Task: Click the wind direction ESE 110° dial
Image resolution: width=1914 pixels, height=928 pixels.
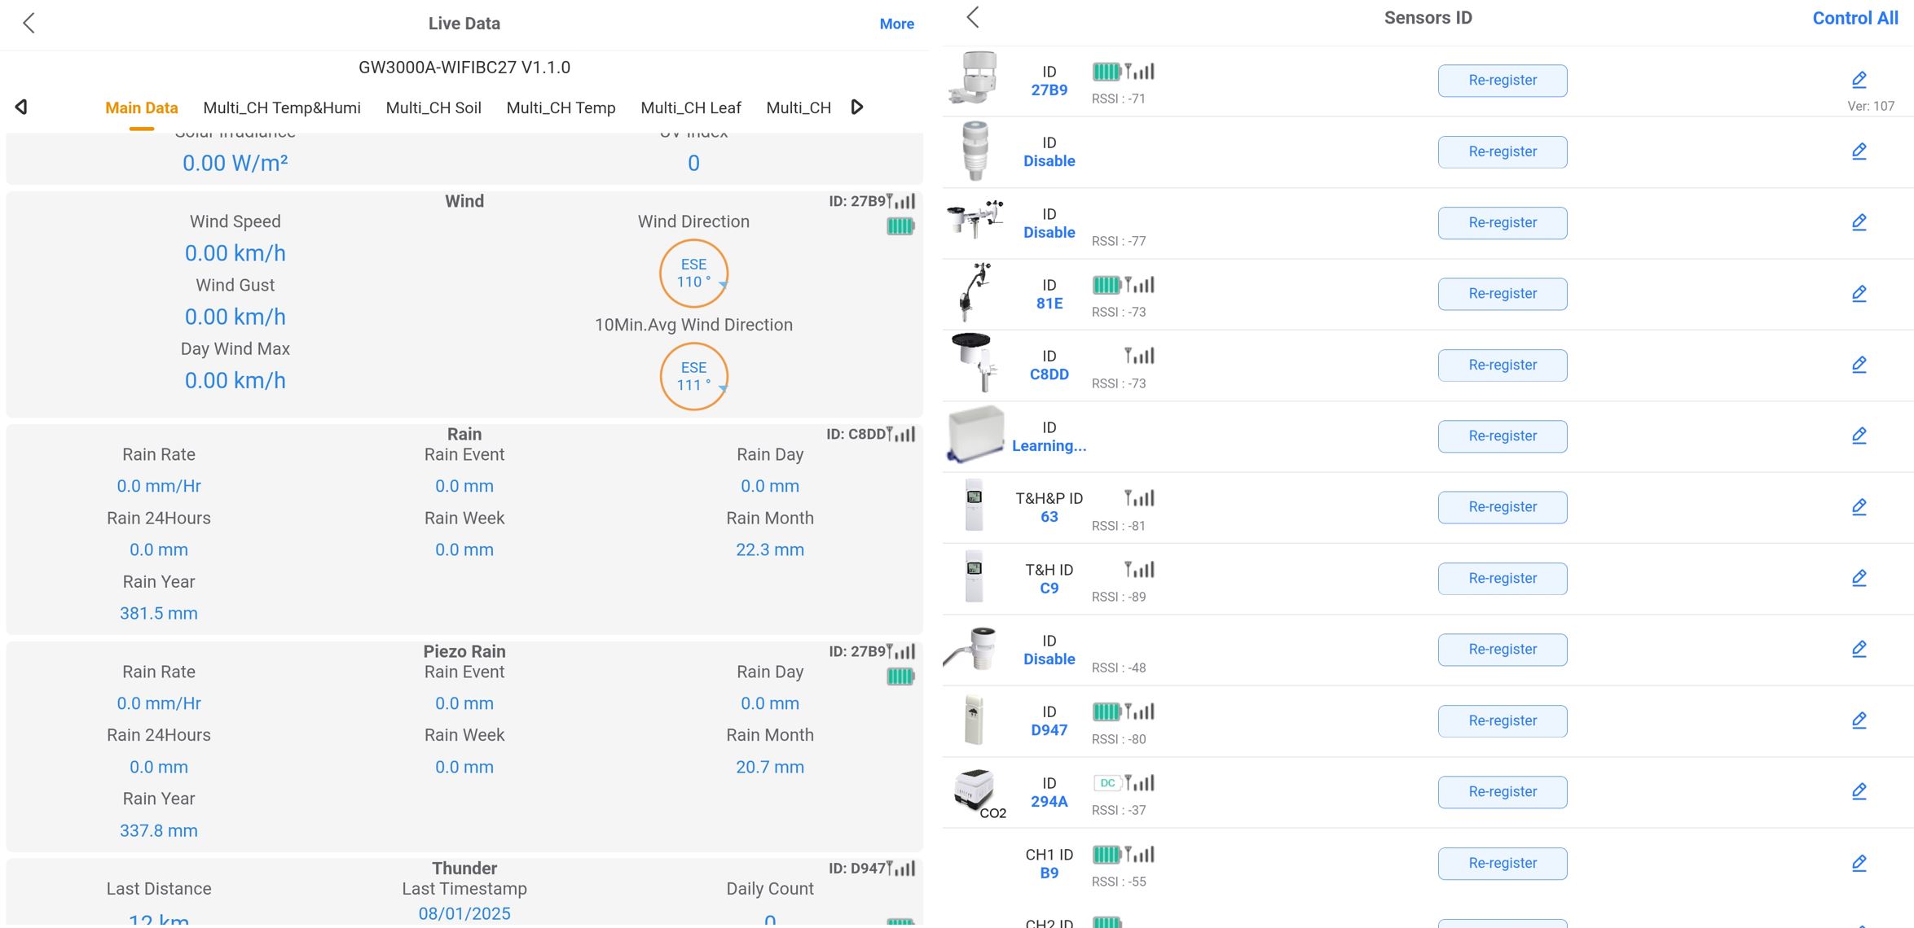Action: click(693, 274)
